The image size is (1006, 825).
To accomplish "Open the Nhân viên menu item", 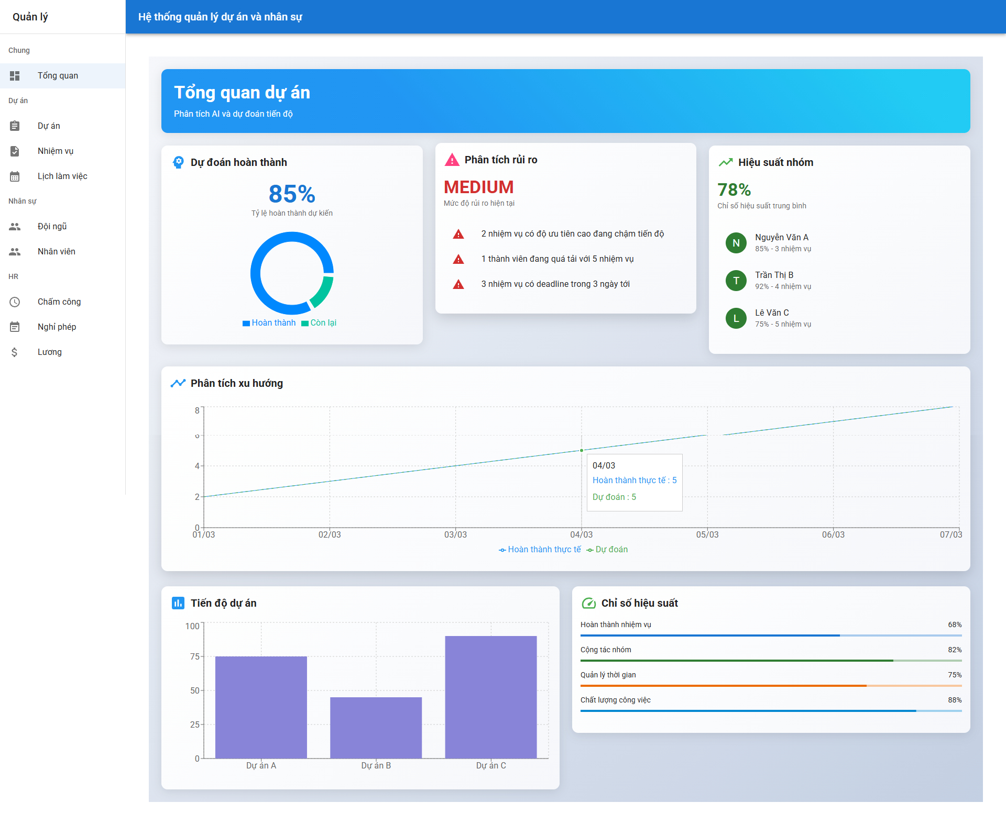I will click(57, 252).
